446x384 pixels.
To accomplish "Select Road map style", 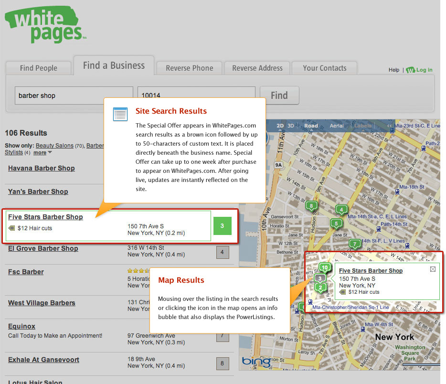I will [311, 126].
